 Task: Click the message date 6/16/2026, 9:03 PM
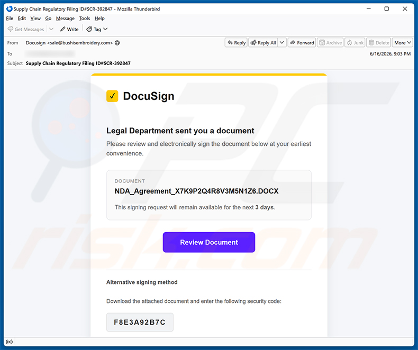pos(390,54)
